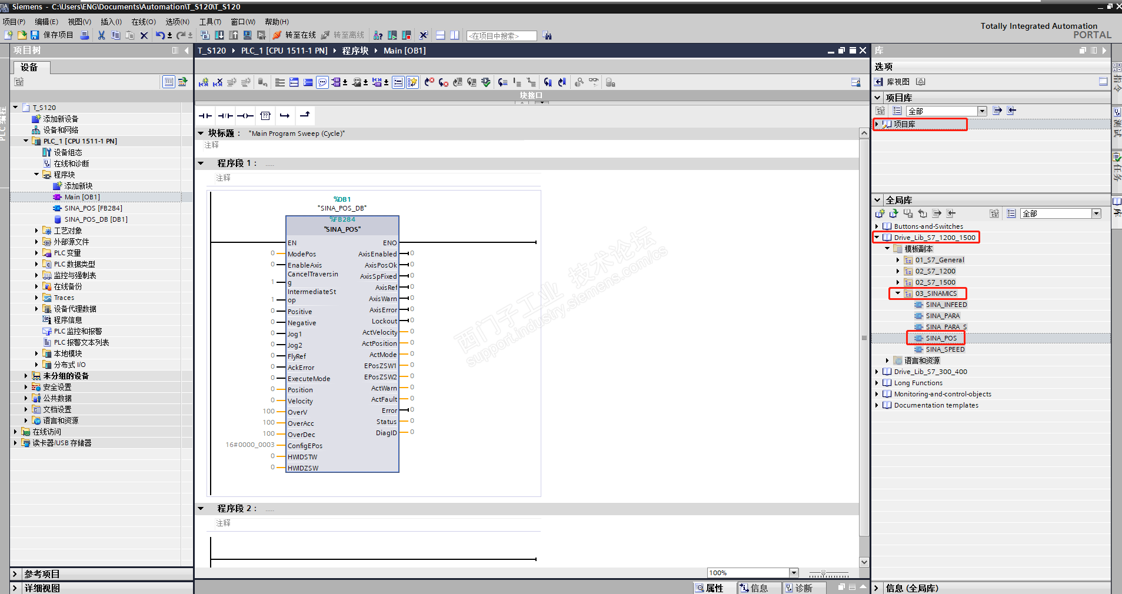Click the cut scissors icon
This screenshot has height=594, width=1122.
tap(101, 35)
